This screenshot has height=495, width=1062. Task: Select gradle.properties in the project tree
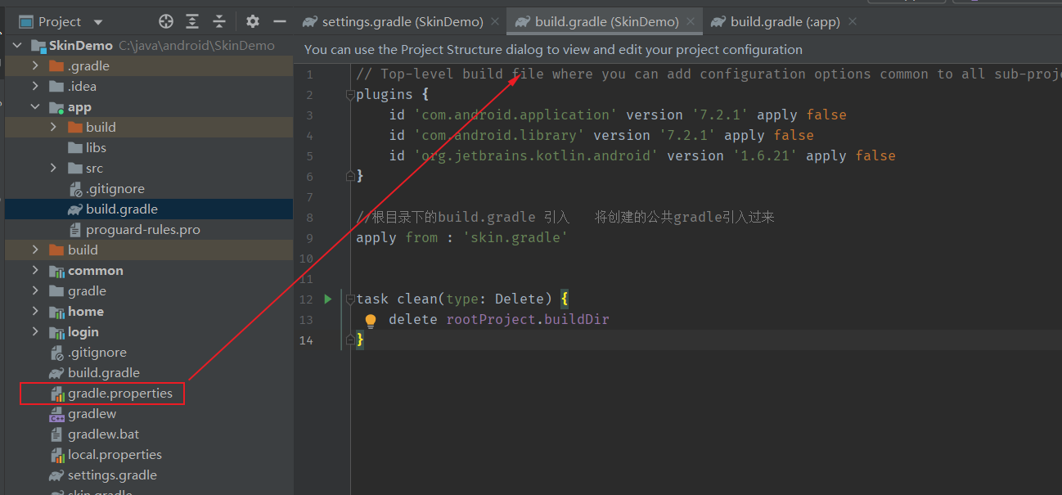click(119, 394)
